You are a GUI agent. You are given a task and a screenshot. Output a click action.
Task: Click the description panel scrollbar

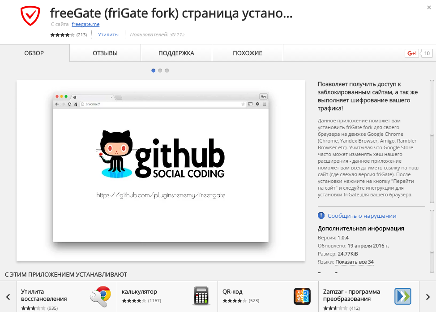click(x=432, y=142)
